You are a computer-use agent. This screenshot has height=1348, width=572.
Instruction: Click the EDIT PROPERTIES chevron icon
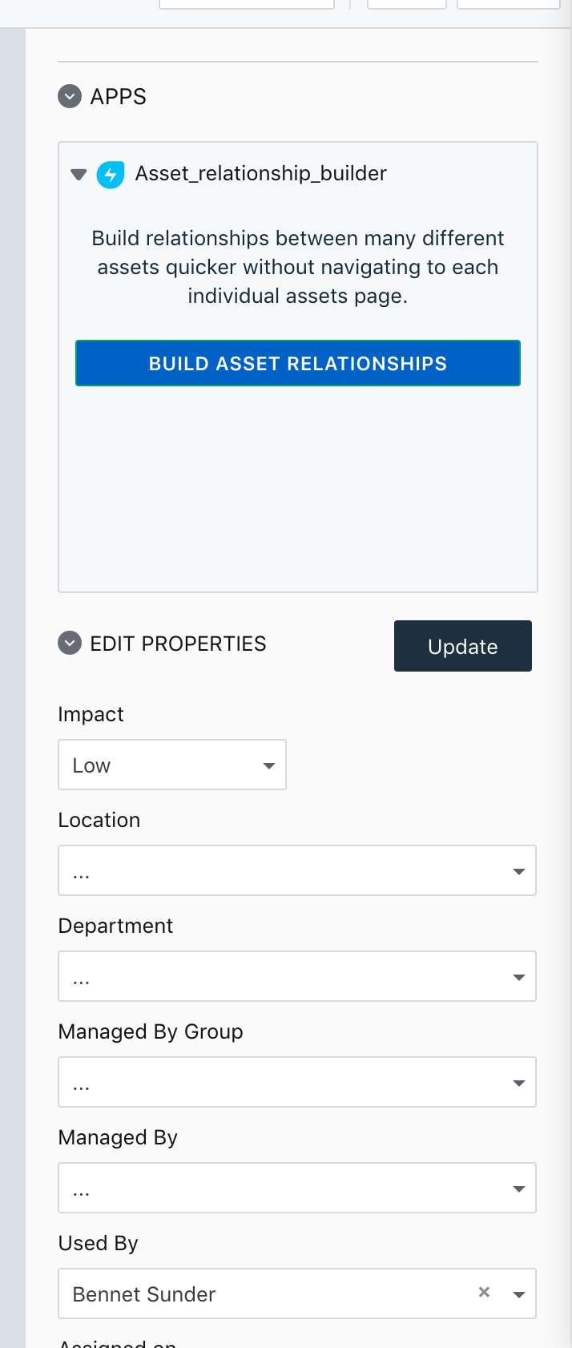pos(70,644)
